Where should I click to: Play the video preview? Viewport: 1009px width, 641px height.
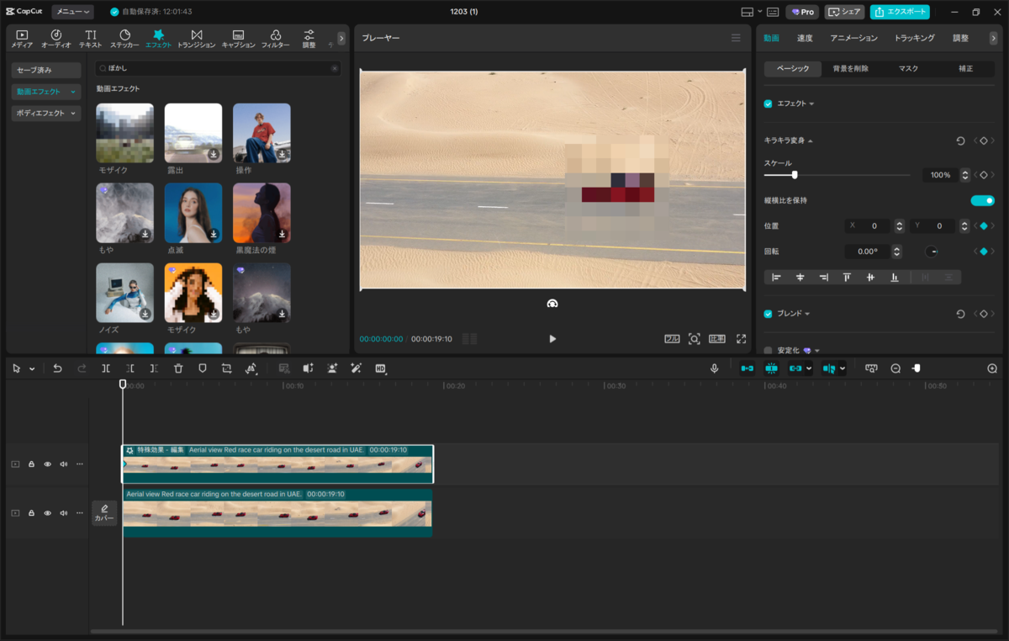(x=552, y=339)
